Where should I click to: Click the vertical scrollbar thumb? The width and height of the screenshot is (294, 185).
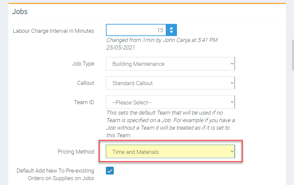point(293,55)
